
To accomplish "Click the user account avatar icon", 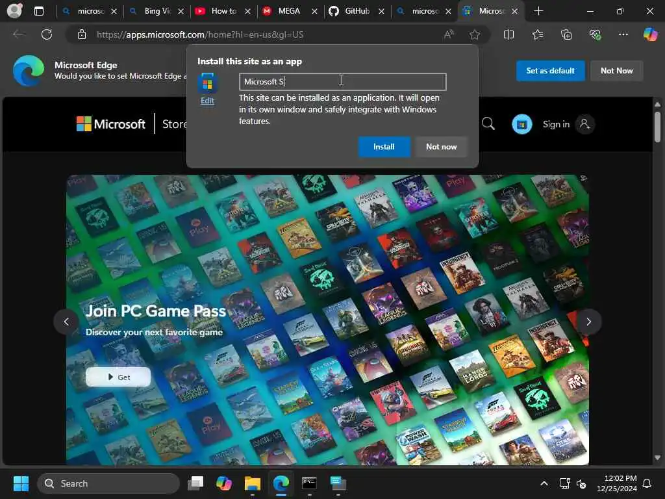I will (585, 124).
